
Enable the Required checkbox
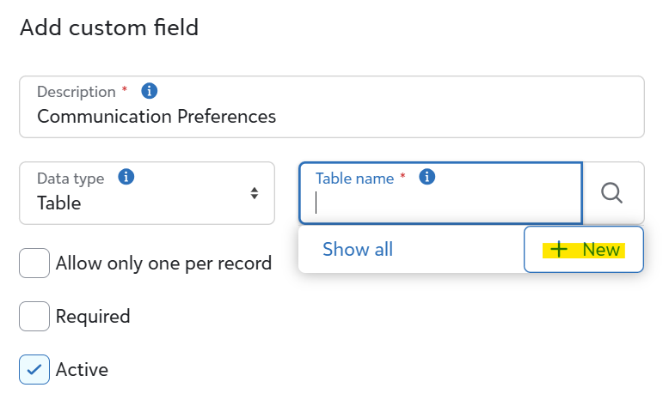tap(34, 317)
